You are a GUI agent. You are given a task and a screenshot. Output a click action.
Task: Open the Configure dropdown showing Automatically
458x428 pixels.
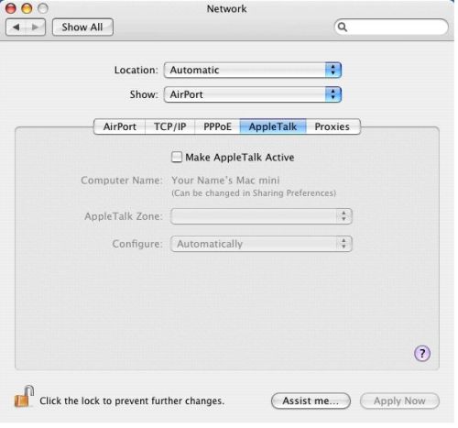point(261,244)
